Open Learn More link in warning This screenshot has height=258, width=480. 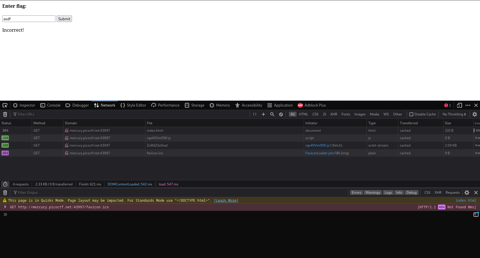coord(226,201)
